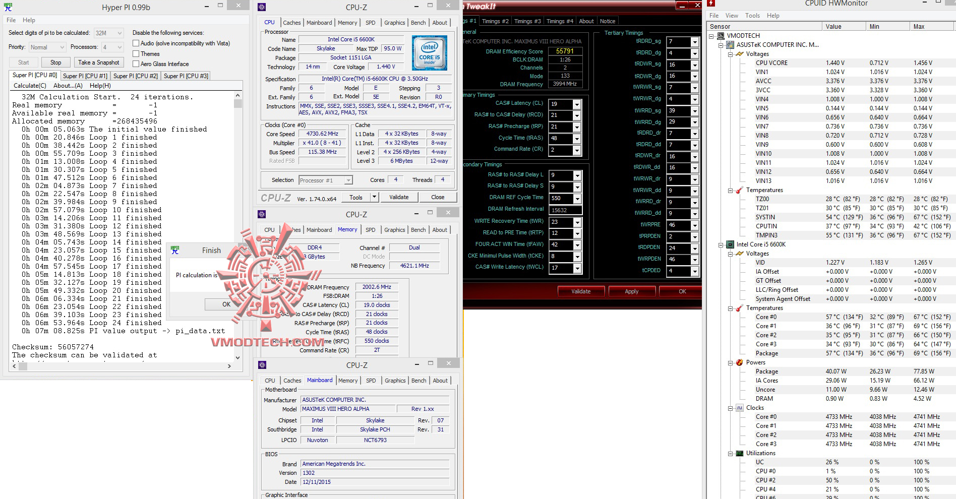The height and width of the screenshot is (499, 956).
Task: Open the tCPDED dropdown in TweakIt
Action: [x=694, y=271]
